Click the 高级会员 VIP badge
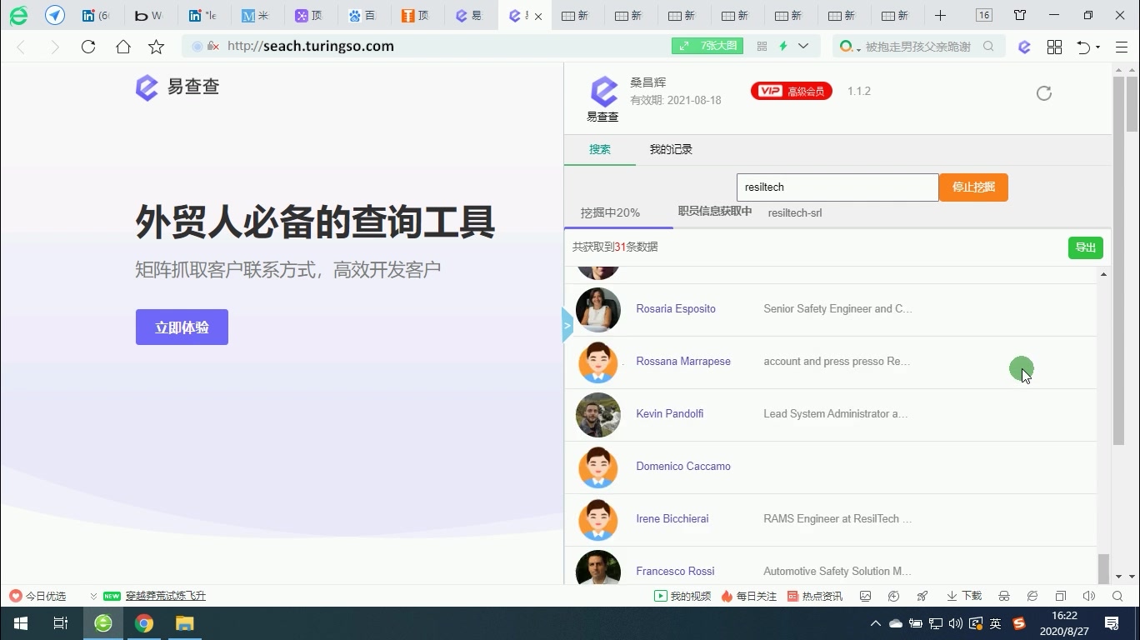Image resolution: width=1140 pixels, height=640 pixels. 792,91
